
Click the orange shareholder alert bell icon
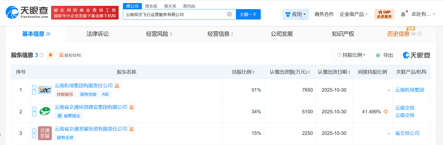(51, 55)
